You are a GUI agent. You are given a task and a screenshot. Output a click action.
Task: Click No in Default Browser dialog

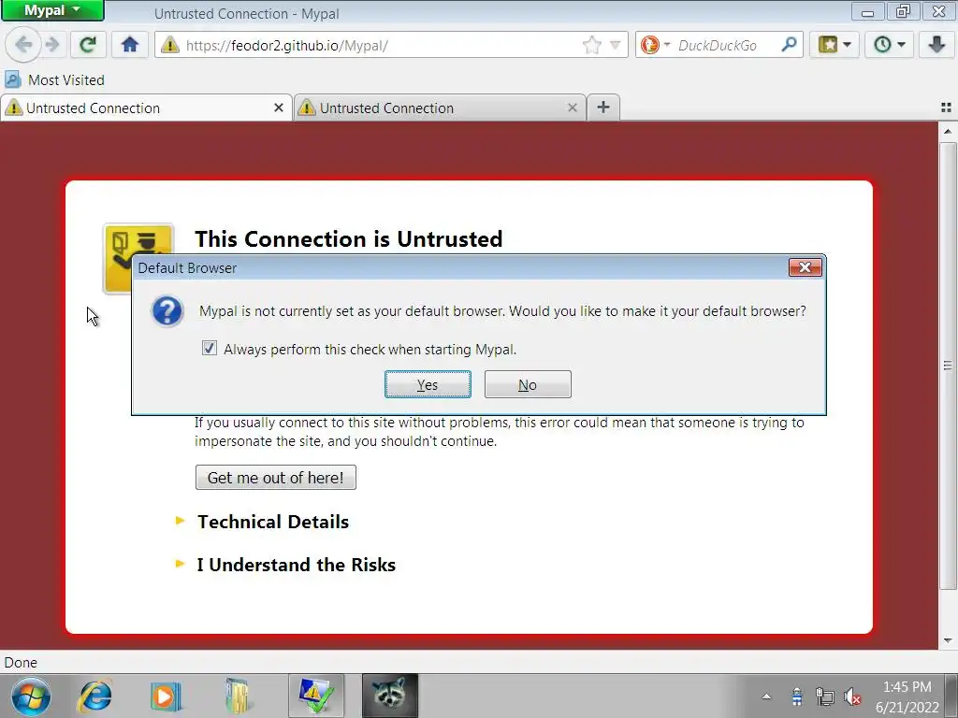(x=528, y=384)
